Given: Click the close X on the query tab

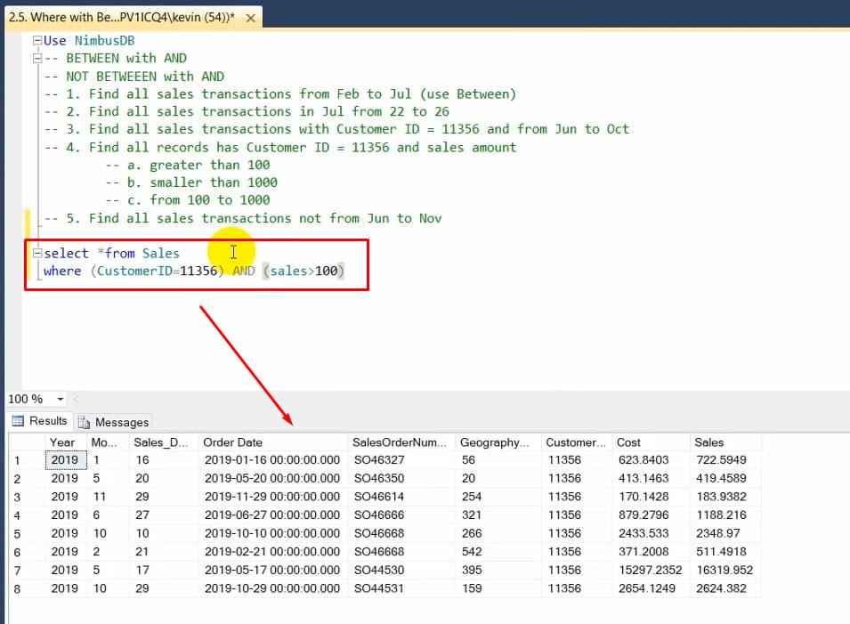Looking at the screenshot, I should coord(248,16).
